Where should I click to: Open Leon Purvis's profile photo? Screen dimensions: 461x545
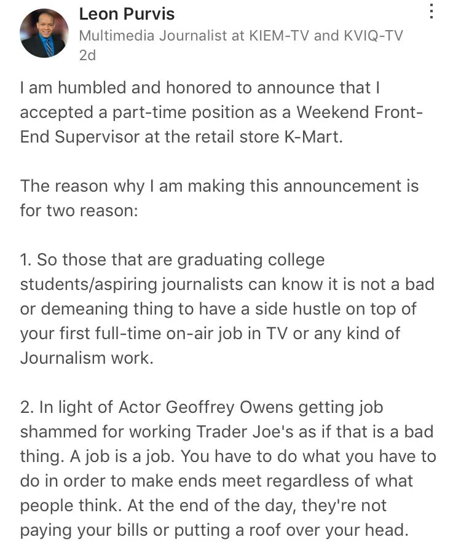[x=44, y=33]
